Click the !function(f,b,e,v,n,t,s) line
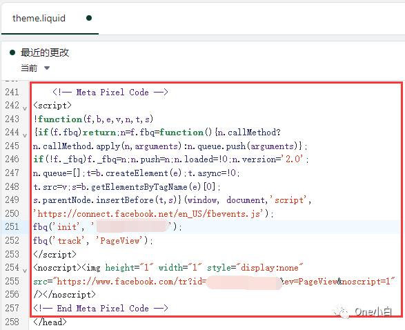This screenshot has height=330, width=405. pyautogui.click(x=93, y=119)
